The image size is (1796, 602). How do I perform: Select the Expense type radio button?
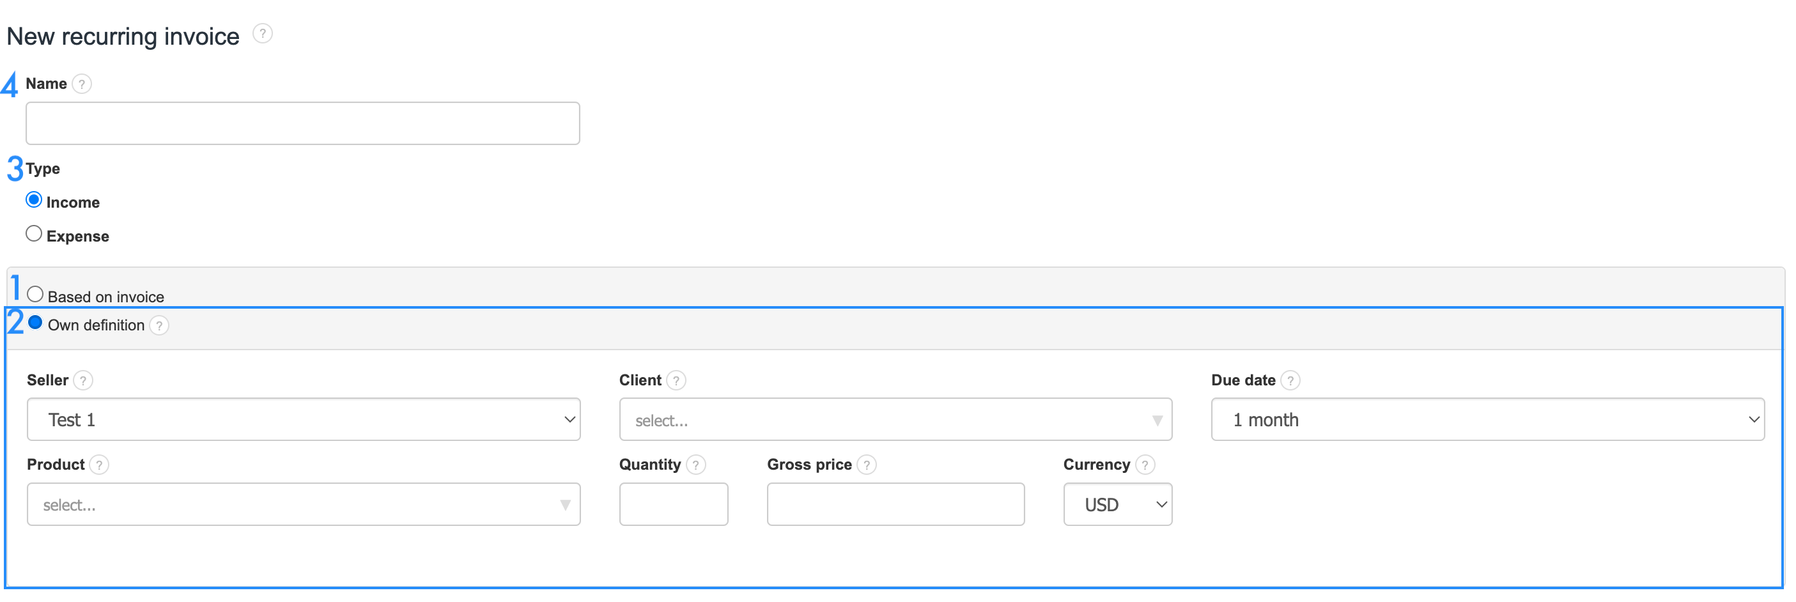(33, 234)
